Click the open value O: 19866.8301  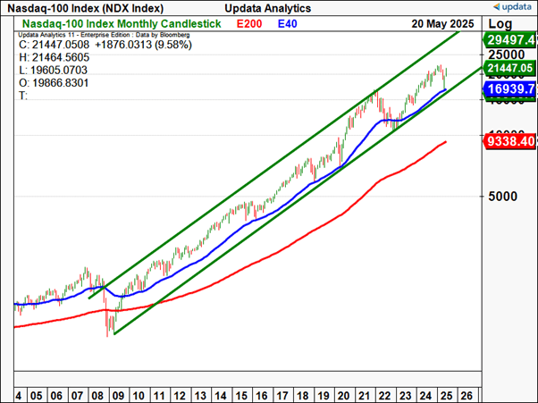point(54,83)
